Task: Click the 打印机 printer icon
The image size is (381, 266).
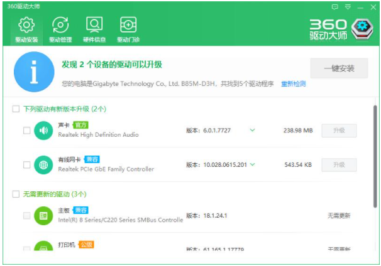Action: 43,246
